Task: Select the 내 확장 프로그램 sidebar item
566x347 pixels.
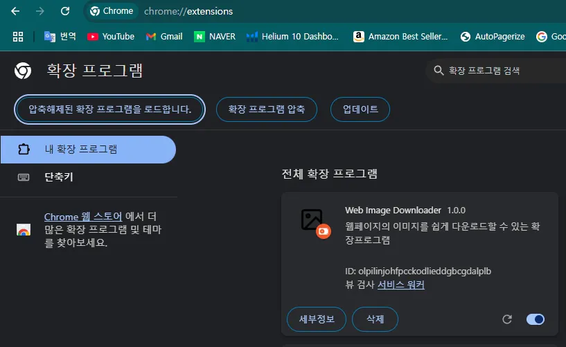Action: 88,150
